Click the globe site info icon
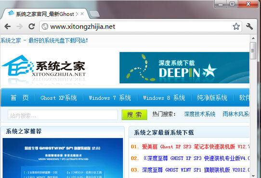Screen dimensions: 261x178 45,26
